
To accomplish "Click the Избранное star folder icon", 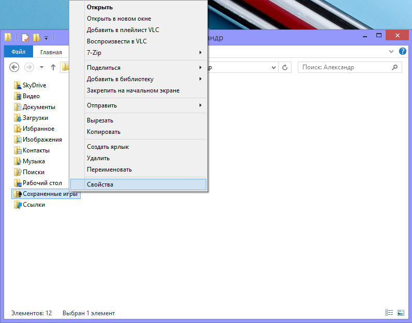I will pyautogui.click(x=18, y=129).
